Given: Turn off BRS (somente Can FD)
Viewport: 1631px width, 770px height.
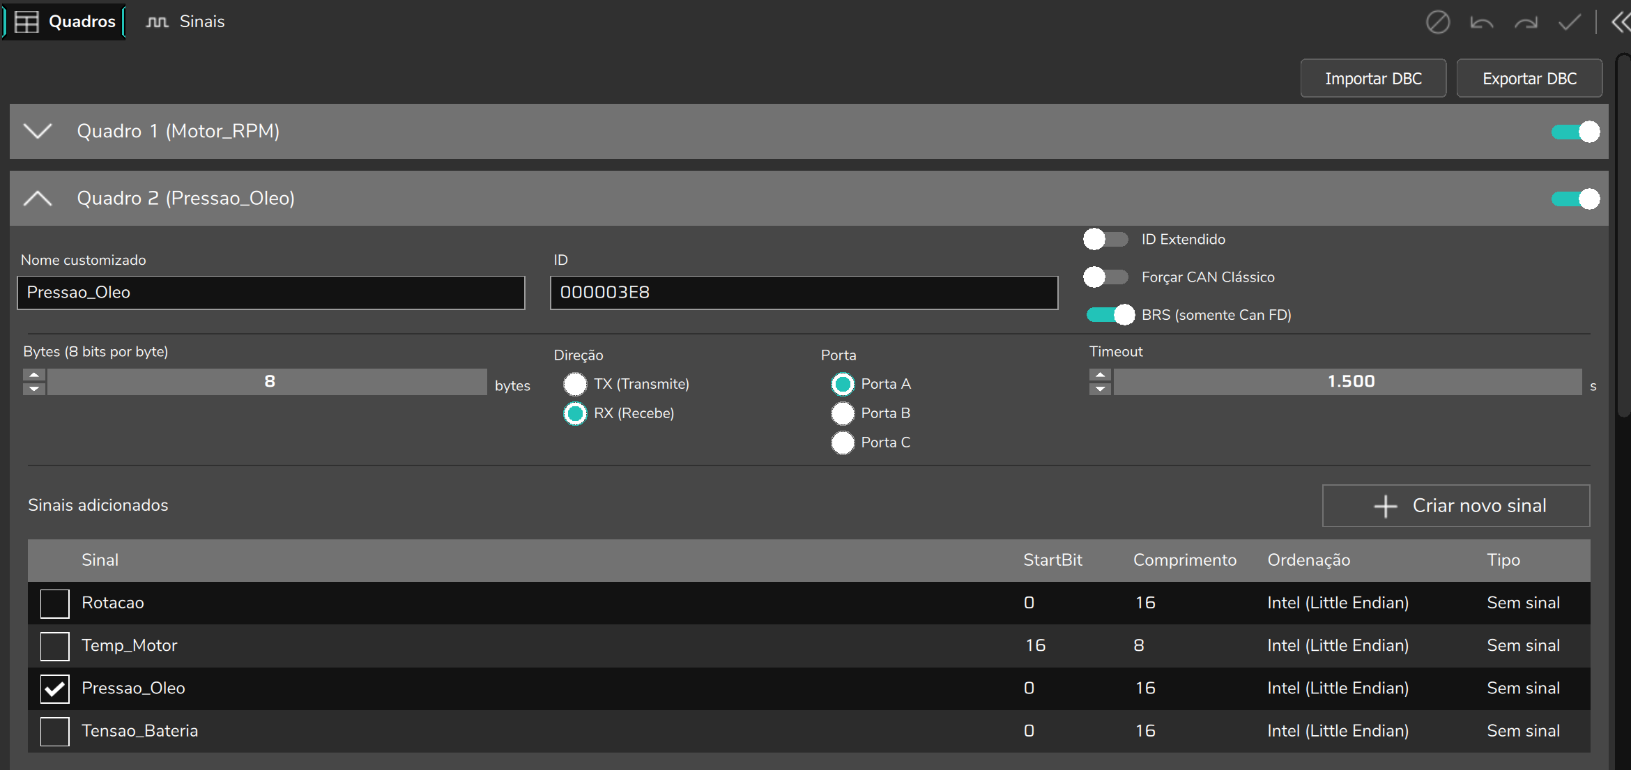Looking at the screenshot, I should tap(1110, 315).
